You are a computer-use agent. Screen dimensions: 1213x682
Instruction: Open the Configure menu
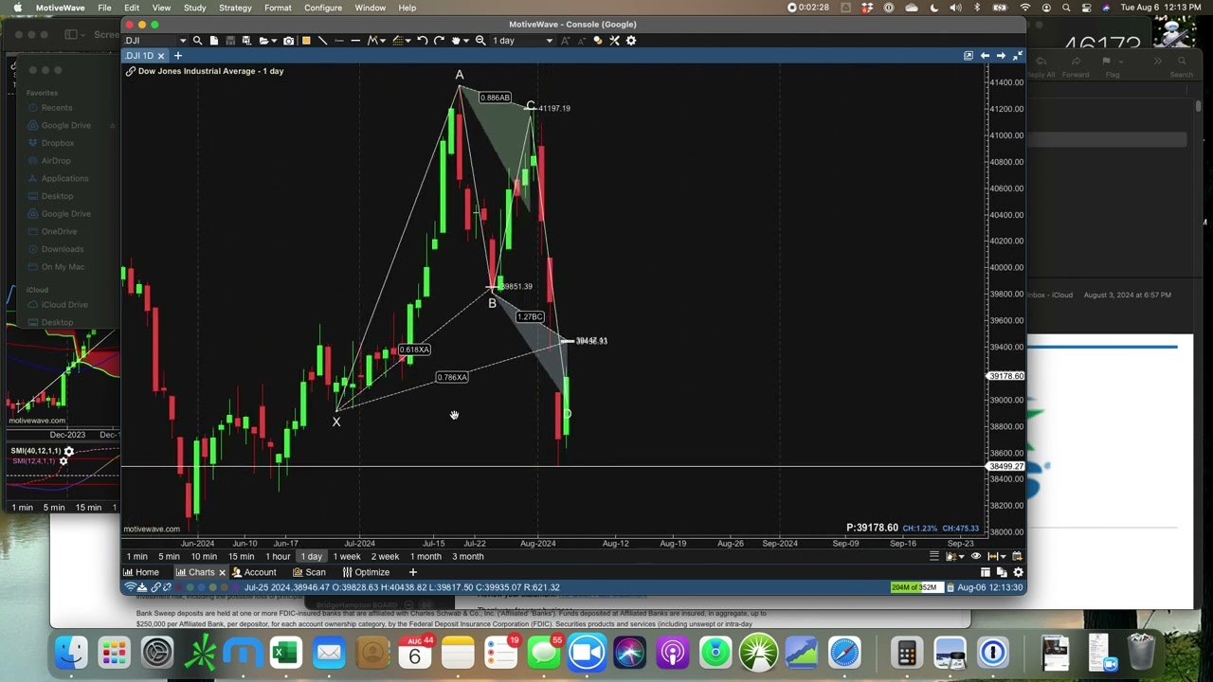[x=323, y=8]
